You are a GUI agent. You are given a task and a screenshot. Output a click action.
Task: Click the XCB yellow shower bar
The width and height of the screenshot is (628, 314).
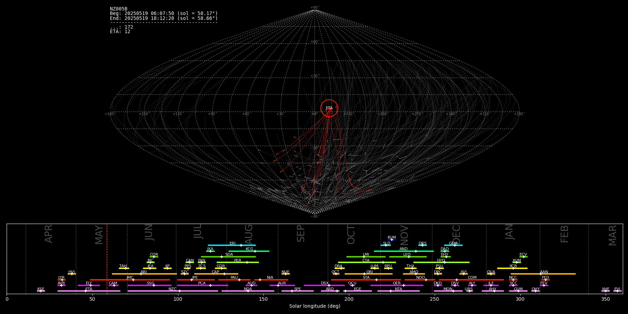click(x=512, y=268)
